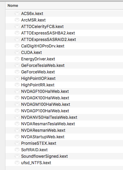123x170 pixels.
Task: Select the file name PromiseSTEX.kext
Action: tap(39, 143)
